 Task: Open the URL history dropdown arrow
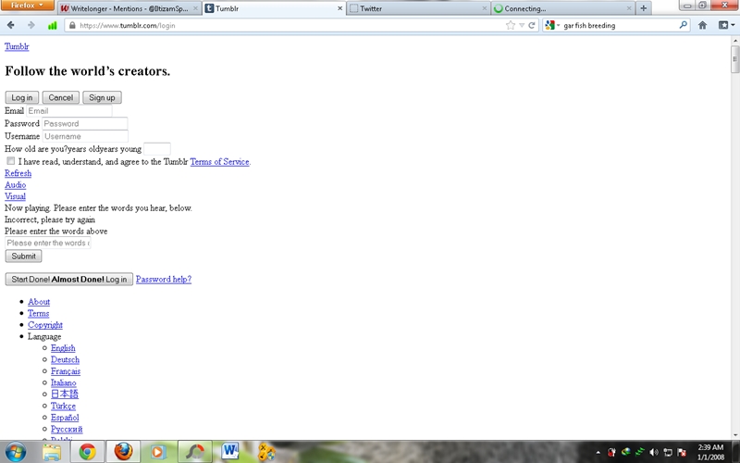coord(522,26)
